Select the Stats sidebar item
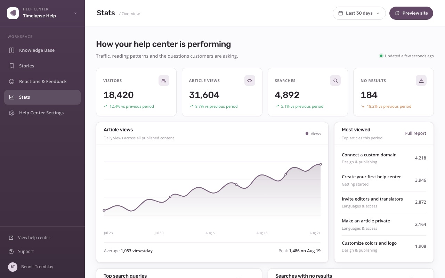445x278 pixels. click(x=42, y=97)
